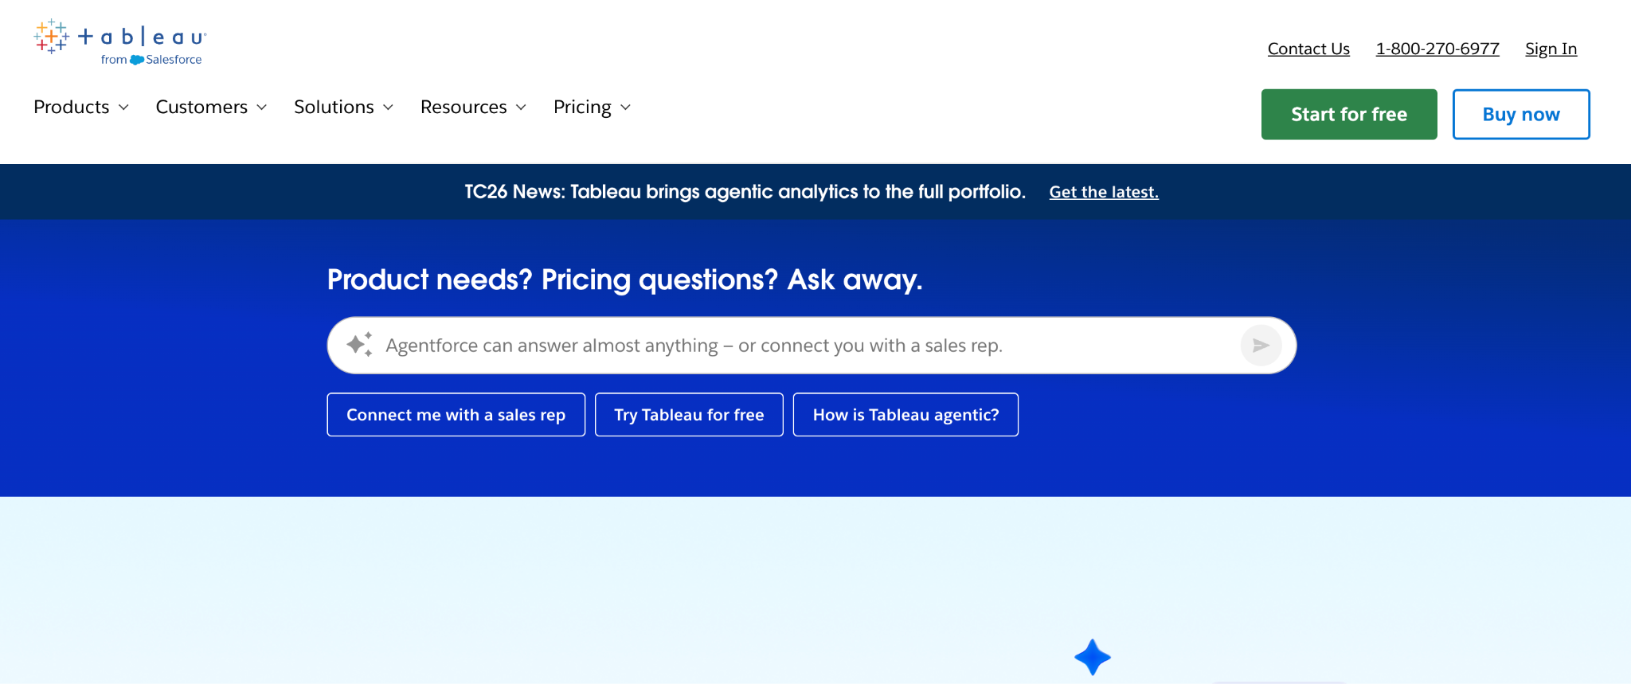Click the Buy now button
Viewport: 1631px width, 684px height.
[x=1521, y=115]
